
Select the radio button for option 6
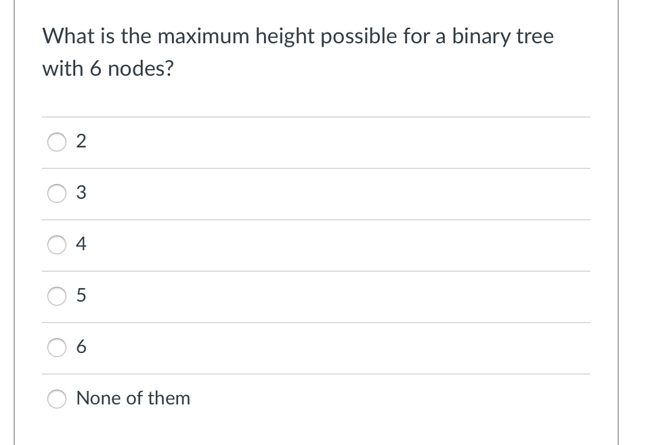[57, 348]
